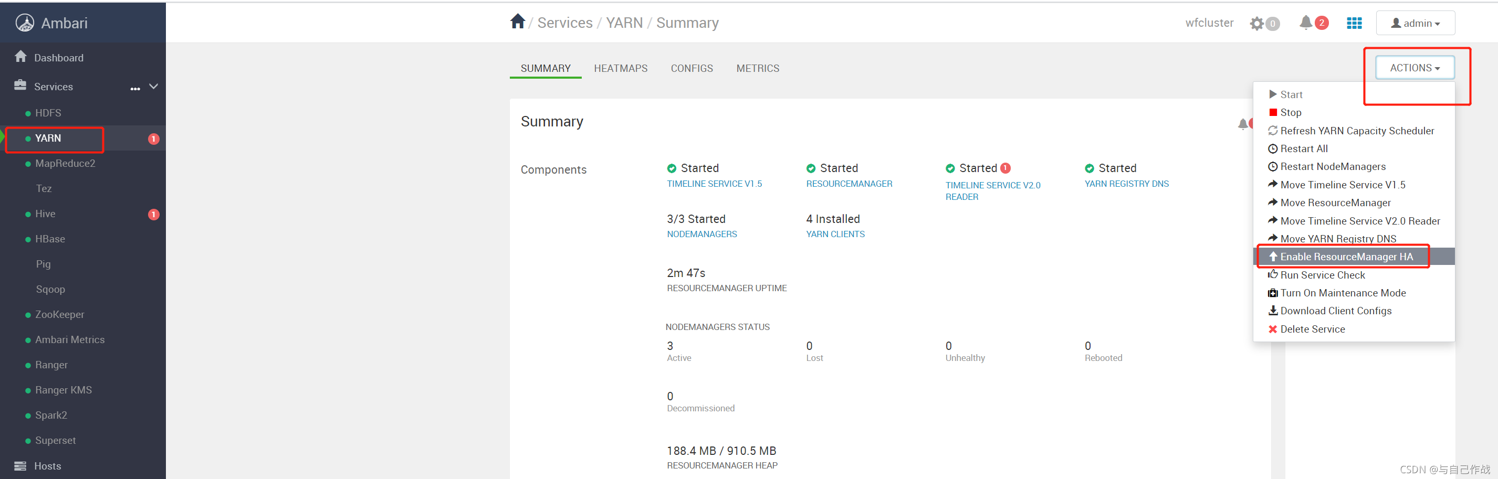Select Spark2 service in sidebar
Screen dimensions: 1498x479
51,415
